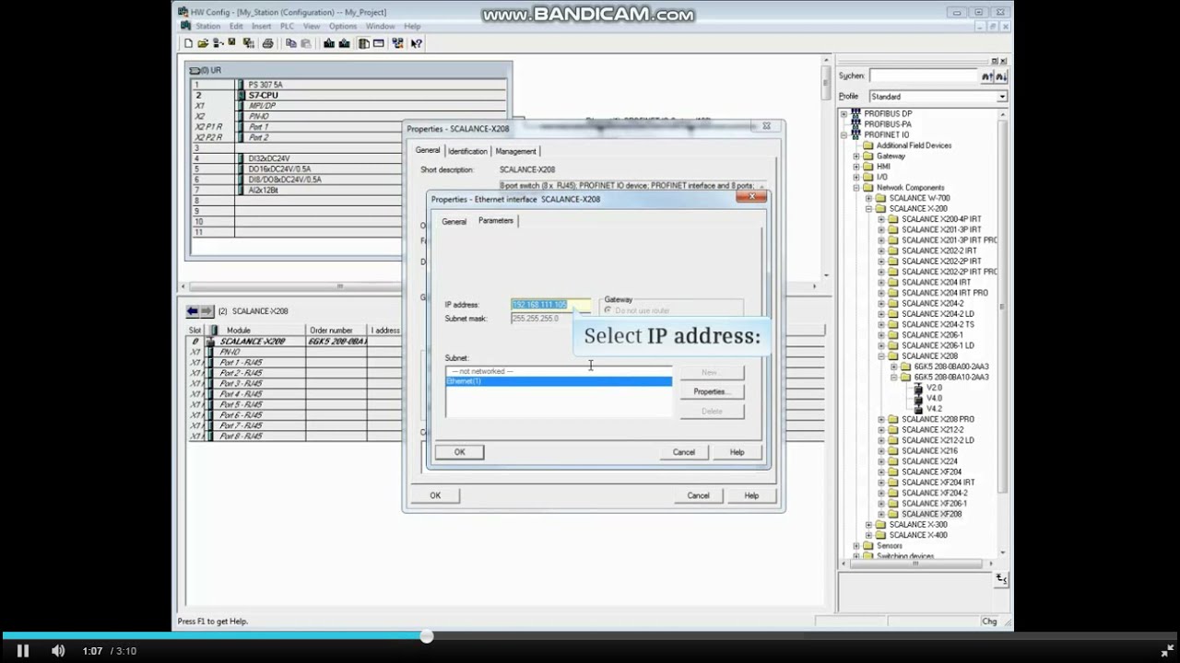Viewport: 1180px width, 663px height.
Task: Select SCALANCE X208 PRO catalog folder
Action: click(x=938, y=420)
